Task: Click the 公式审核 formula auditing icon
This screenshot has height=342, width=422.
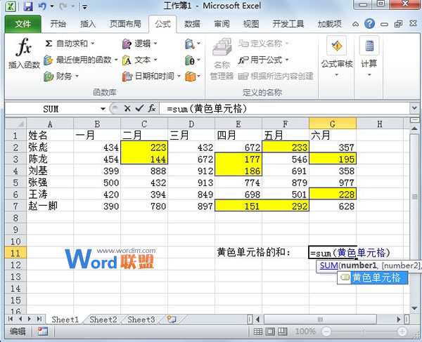Action: point(337,47)
